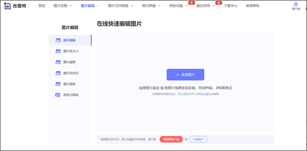Expand the 图片文件转换 dropdown arrow
This screenshot has width=307, height=151.
point(132,6)
